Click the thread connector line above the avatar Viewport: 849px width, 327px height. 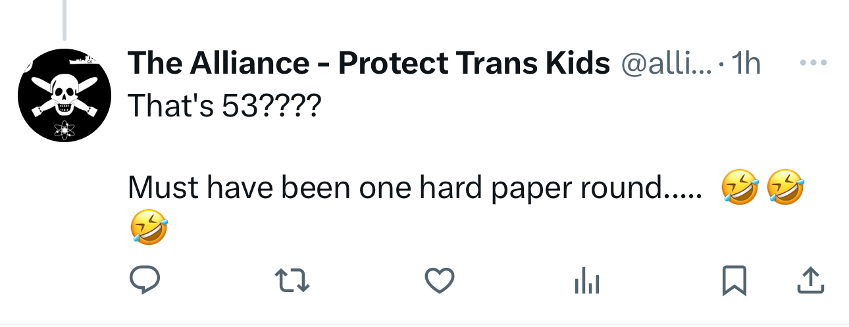tap(64, 20)
